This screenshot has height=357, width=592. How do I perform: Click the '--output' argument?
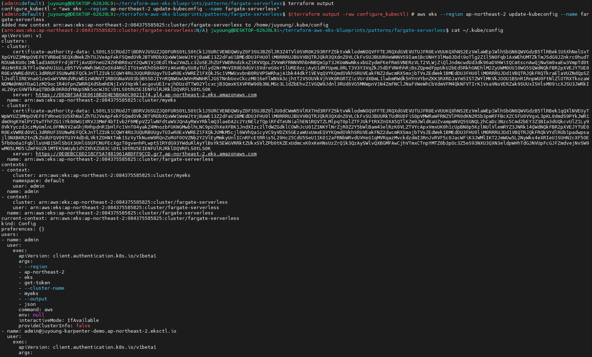[36, 299]
